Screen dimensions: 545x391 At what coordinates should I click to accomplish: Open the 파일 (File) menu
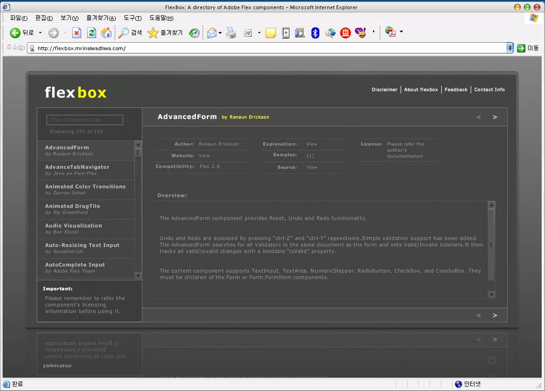click(19, 18)
